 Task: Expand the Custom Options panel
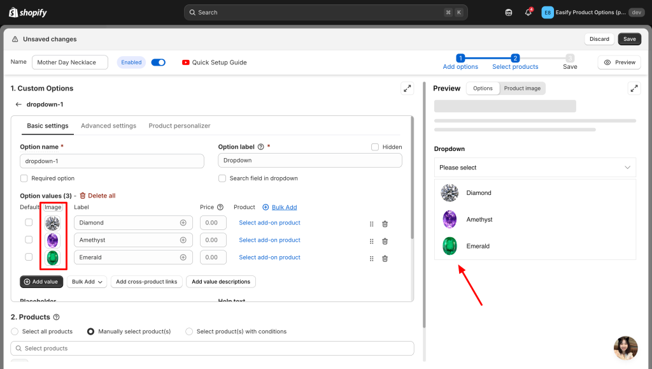[x=407, y=89]
